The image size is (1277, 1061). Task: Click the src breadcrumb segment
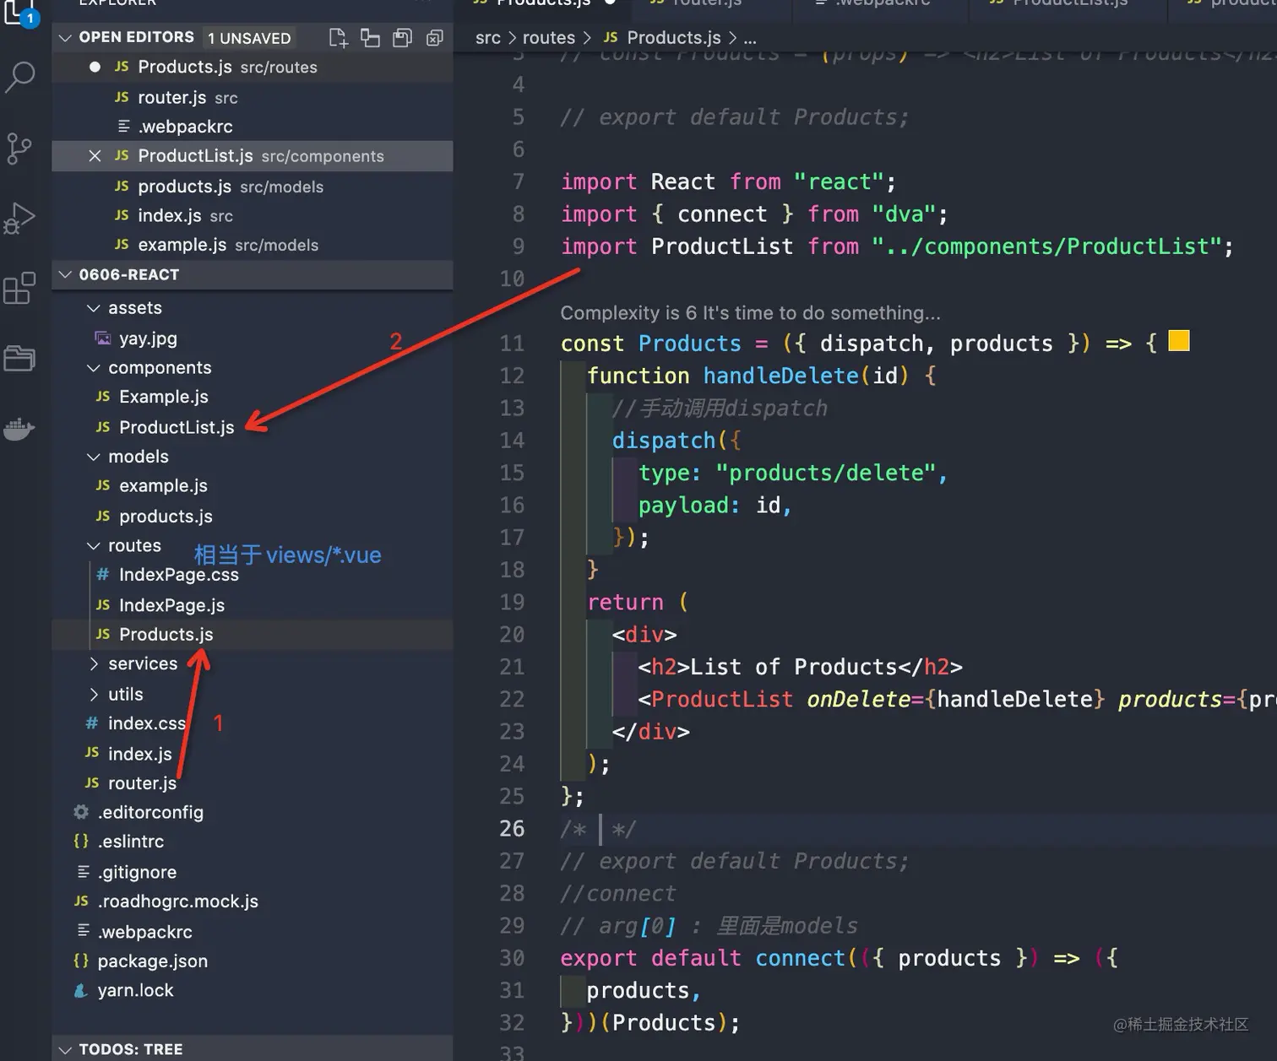[x=488, y=38]
